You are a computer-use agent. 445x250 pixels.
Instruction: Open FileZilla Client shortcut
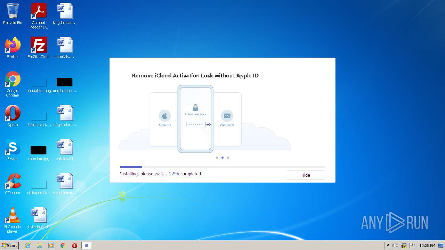click(x=39, y=48)
